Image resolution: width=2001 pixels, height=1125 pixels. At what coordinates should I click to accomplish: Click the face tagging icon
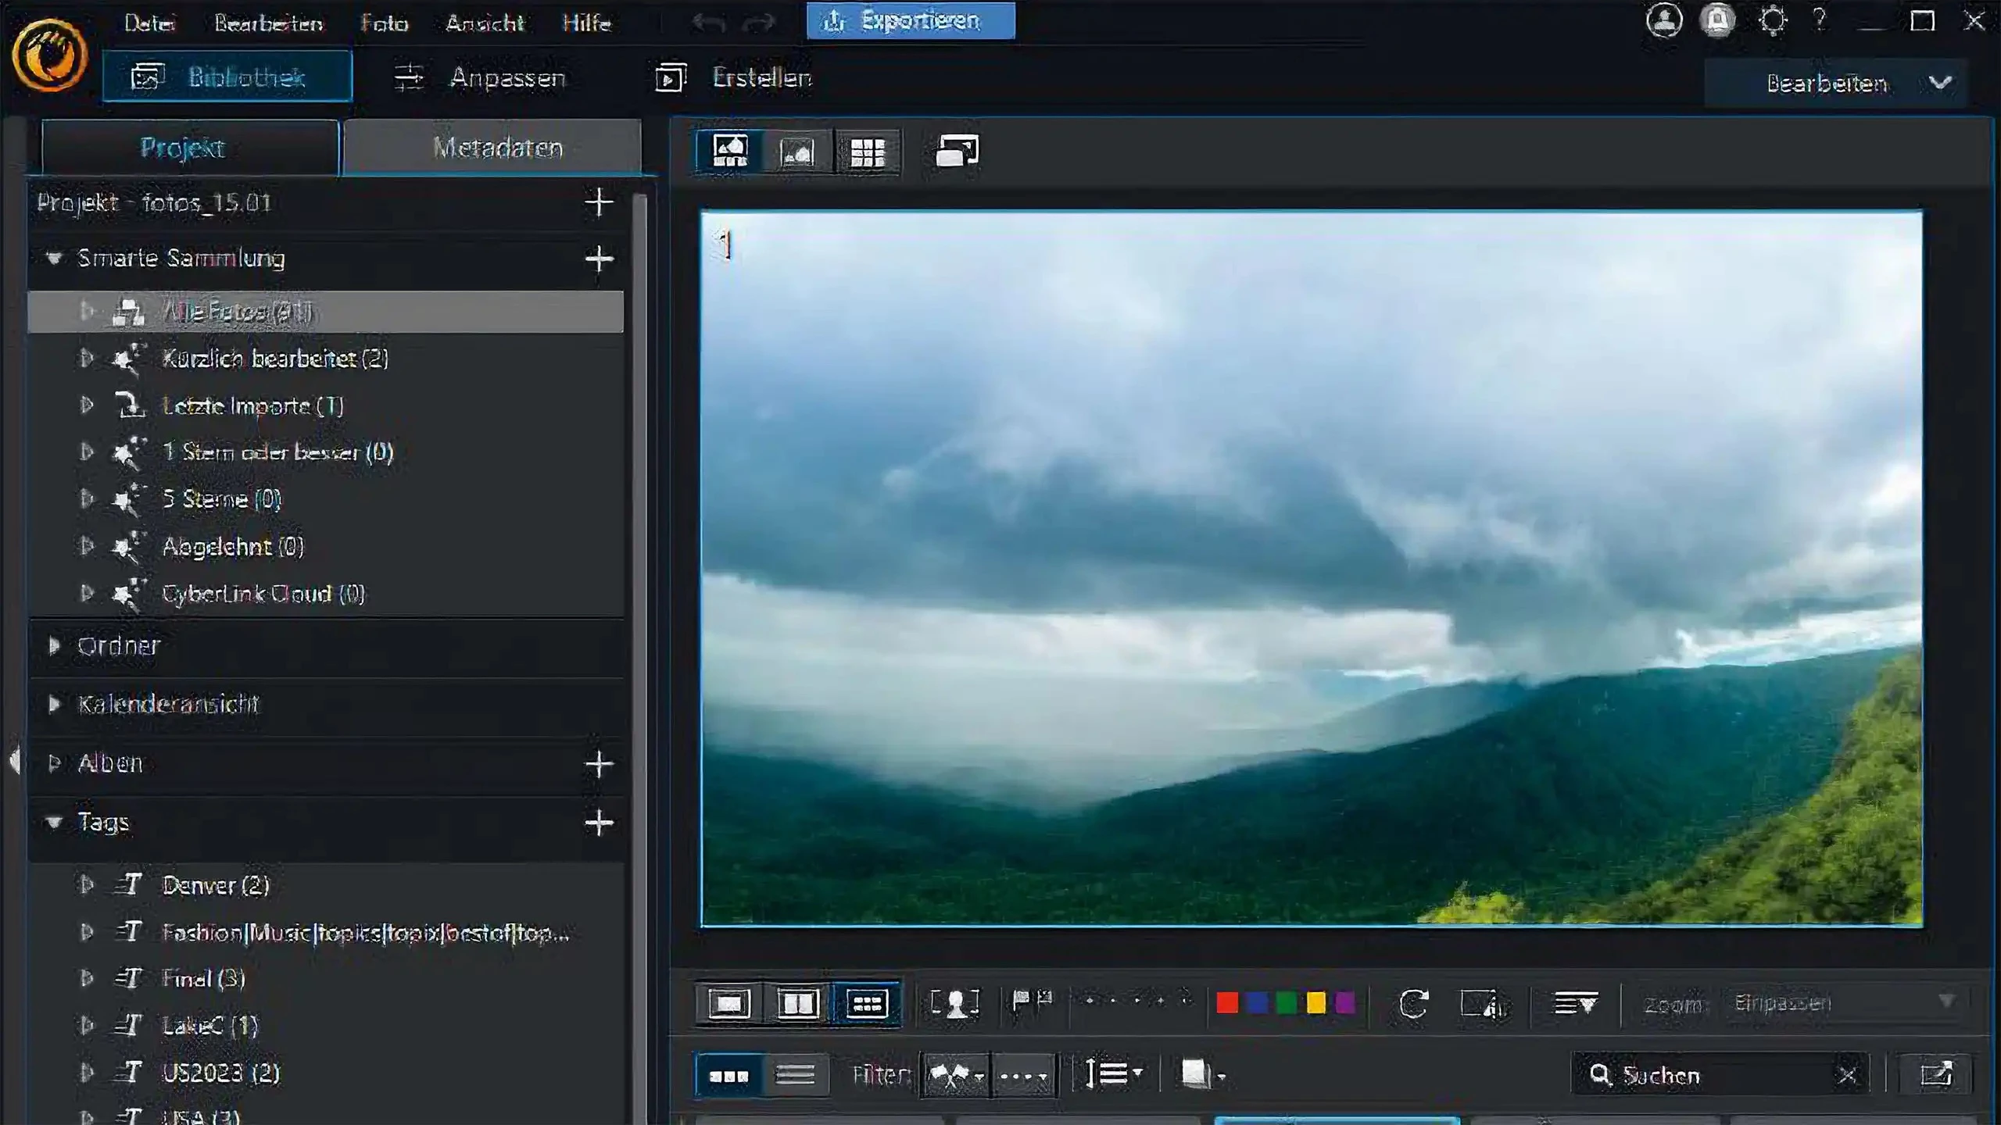[954, 1003]
